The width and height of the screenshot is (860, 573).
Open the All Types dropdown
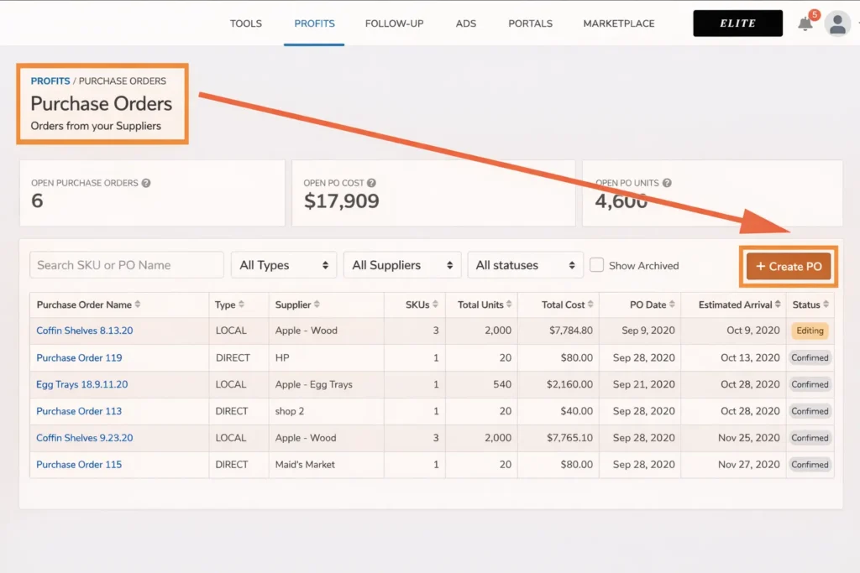click(284, 264)
